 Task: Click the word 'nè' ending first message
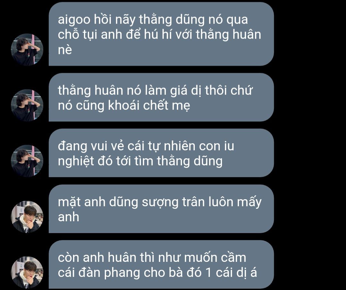point(65,50)
